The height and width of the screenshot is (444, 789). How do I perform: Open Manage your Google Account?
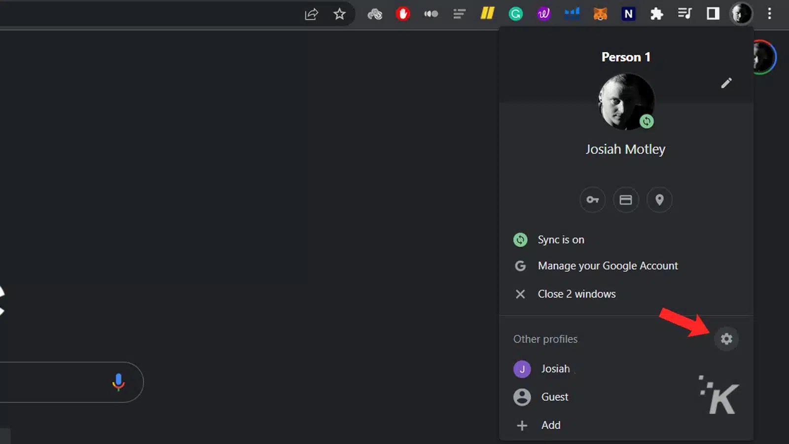[x=608, y=265]
